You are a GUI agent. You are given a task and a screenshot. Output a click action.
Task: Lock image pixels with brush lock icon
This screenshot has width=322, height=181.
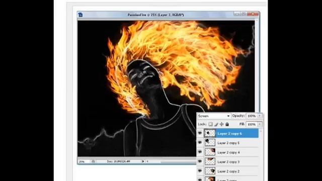click(x=216, y=124)
